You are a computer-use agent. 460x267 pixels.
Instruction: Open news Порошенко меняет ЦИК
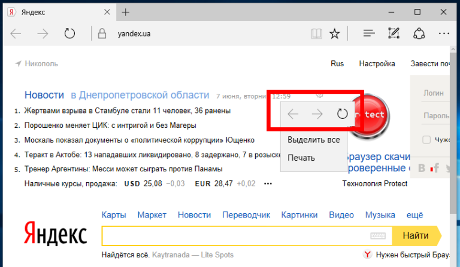click(110, 125)
